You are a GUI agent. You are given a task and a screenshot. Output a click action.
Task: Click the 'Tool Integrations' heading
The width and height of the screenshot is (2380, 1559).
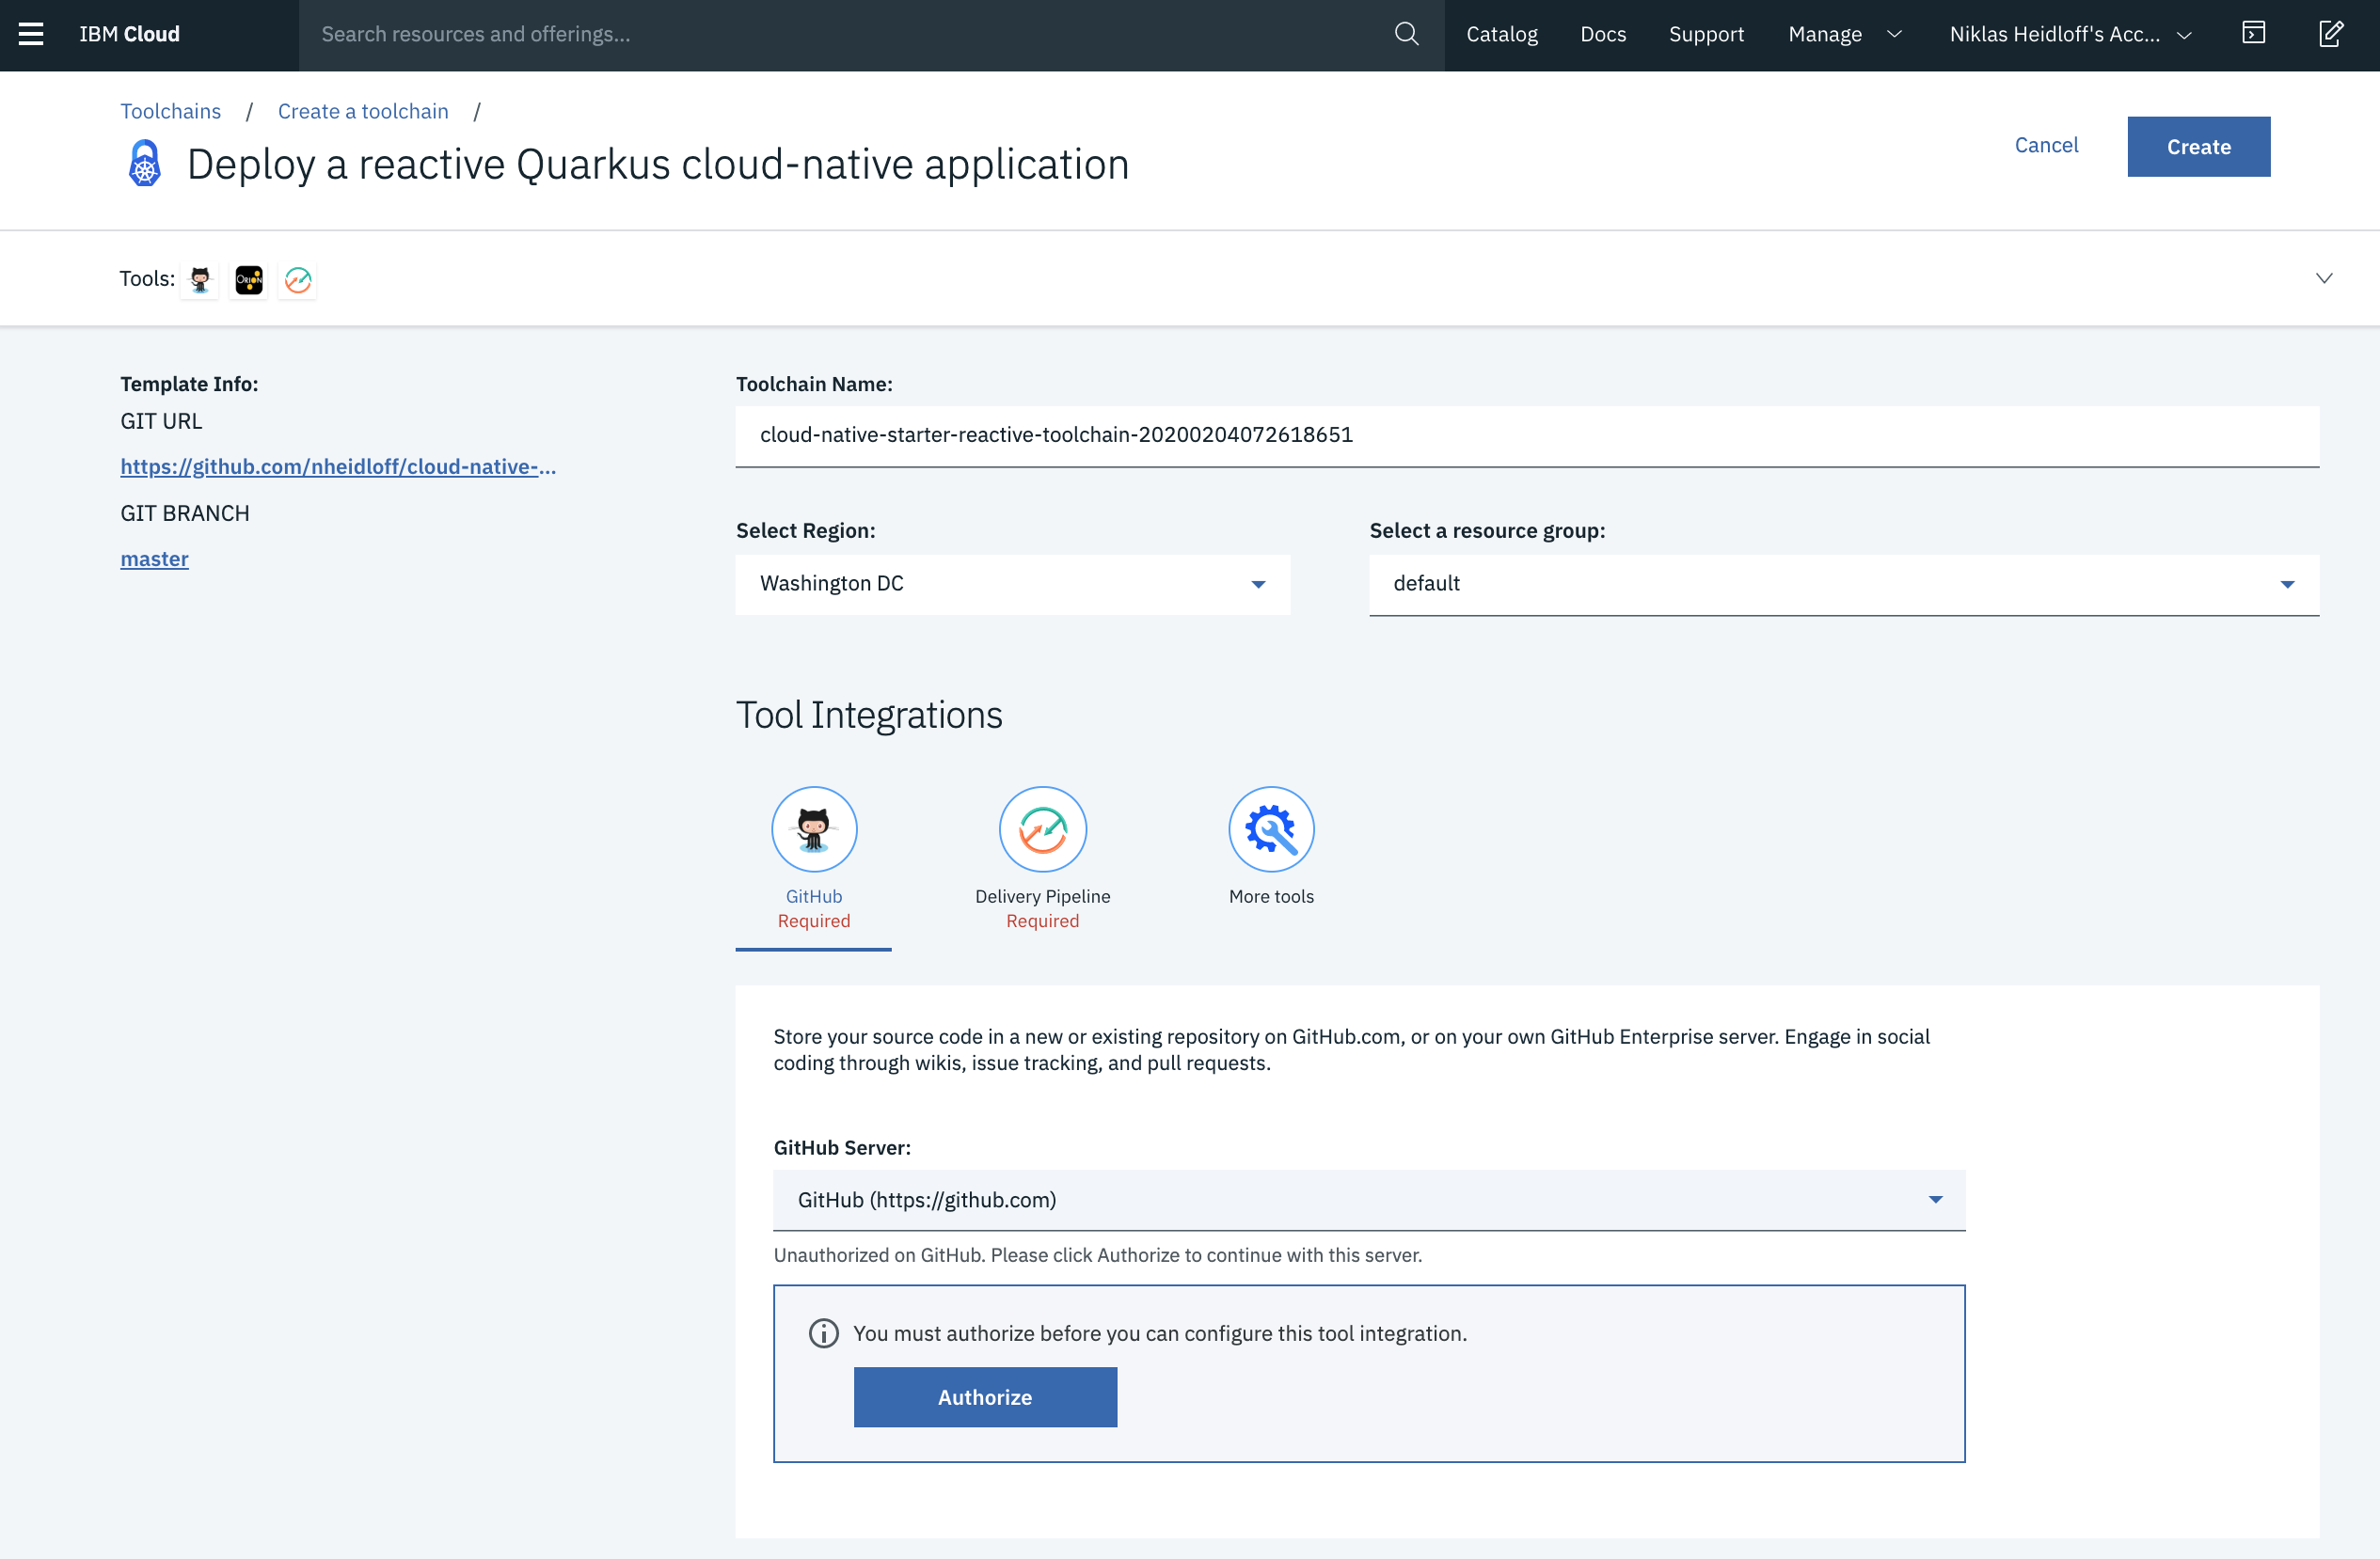point(869,715)
